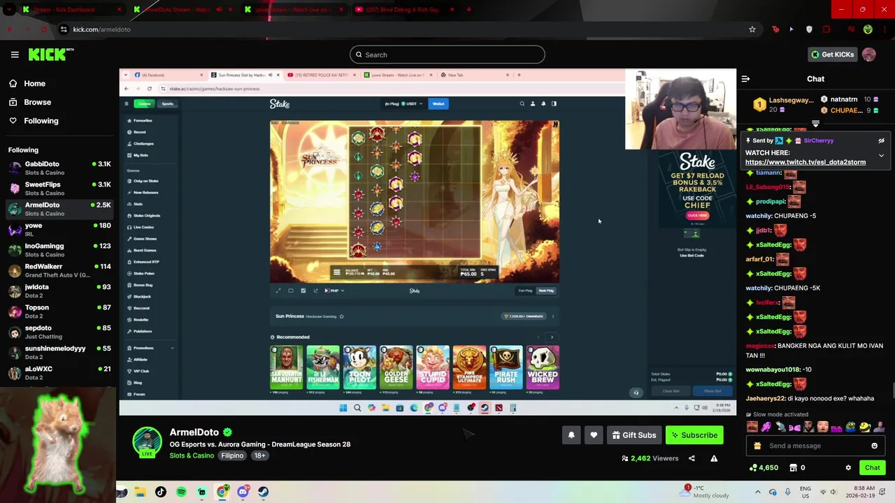
Task: Reload the page
Action: point(43,29)
